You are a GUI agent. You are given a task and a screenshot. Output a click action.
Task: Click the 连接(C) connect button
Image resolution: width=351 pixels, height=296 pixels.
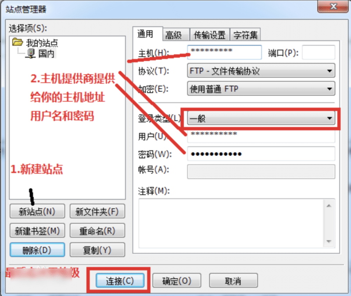[120, 281]
